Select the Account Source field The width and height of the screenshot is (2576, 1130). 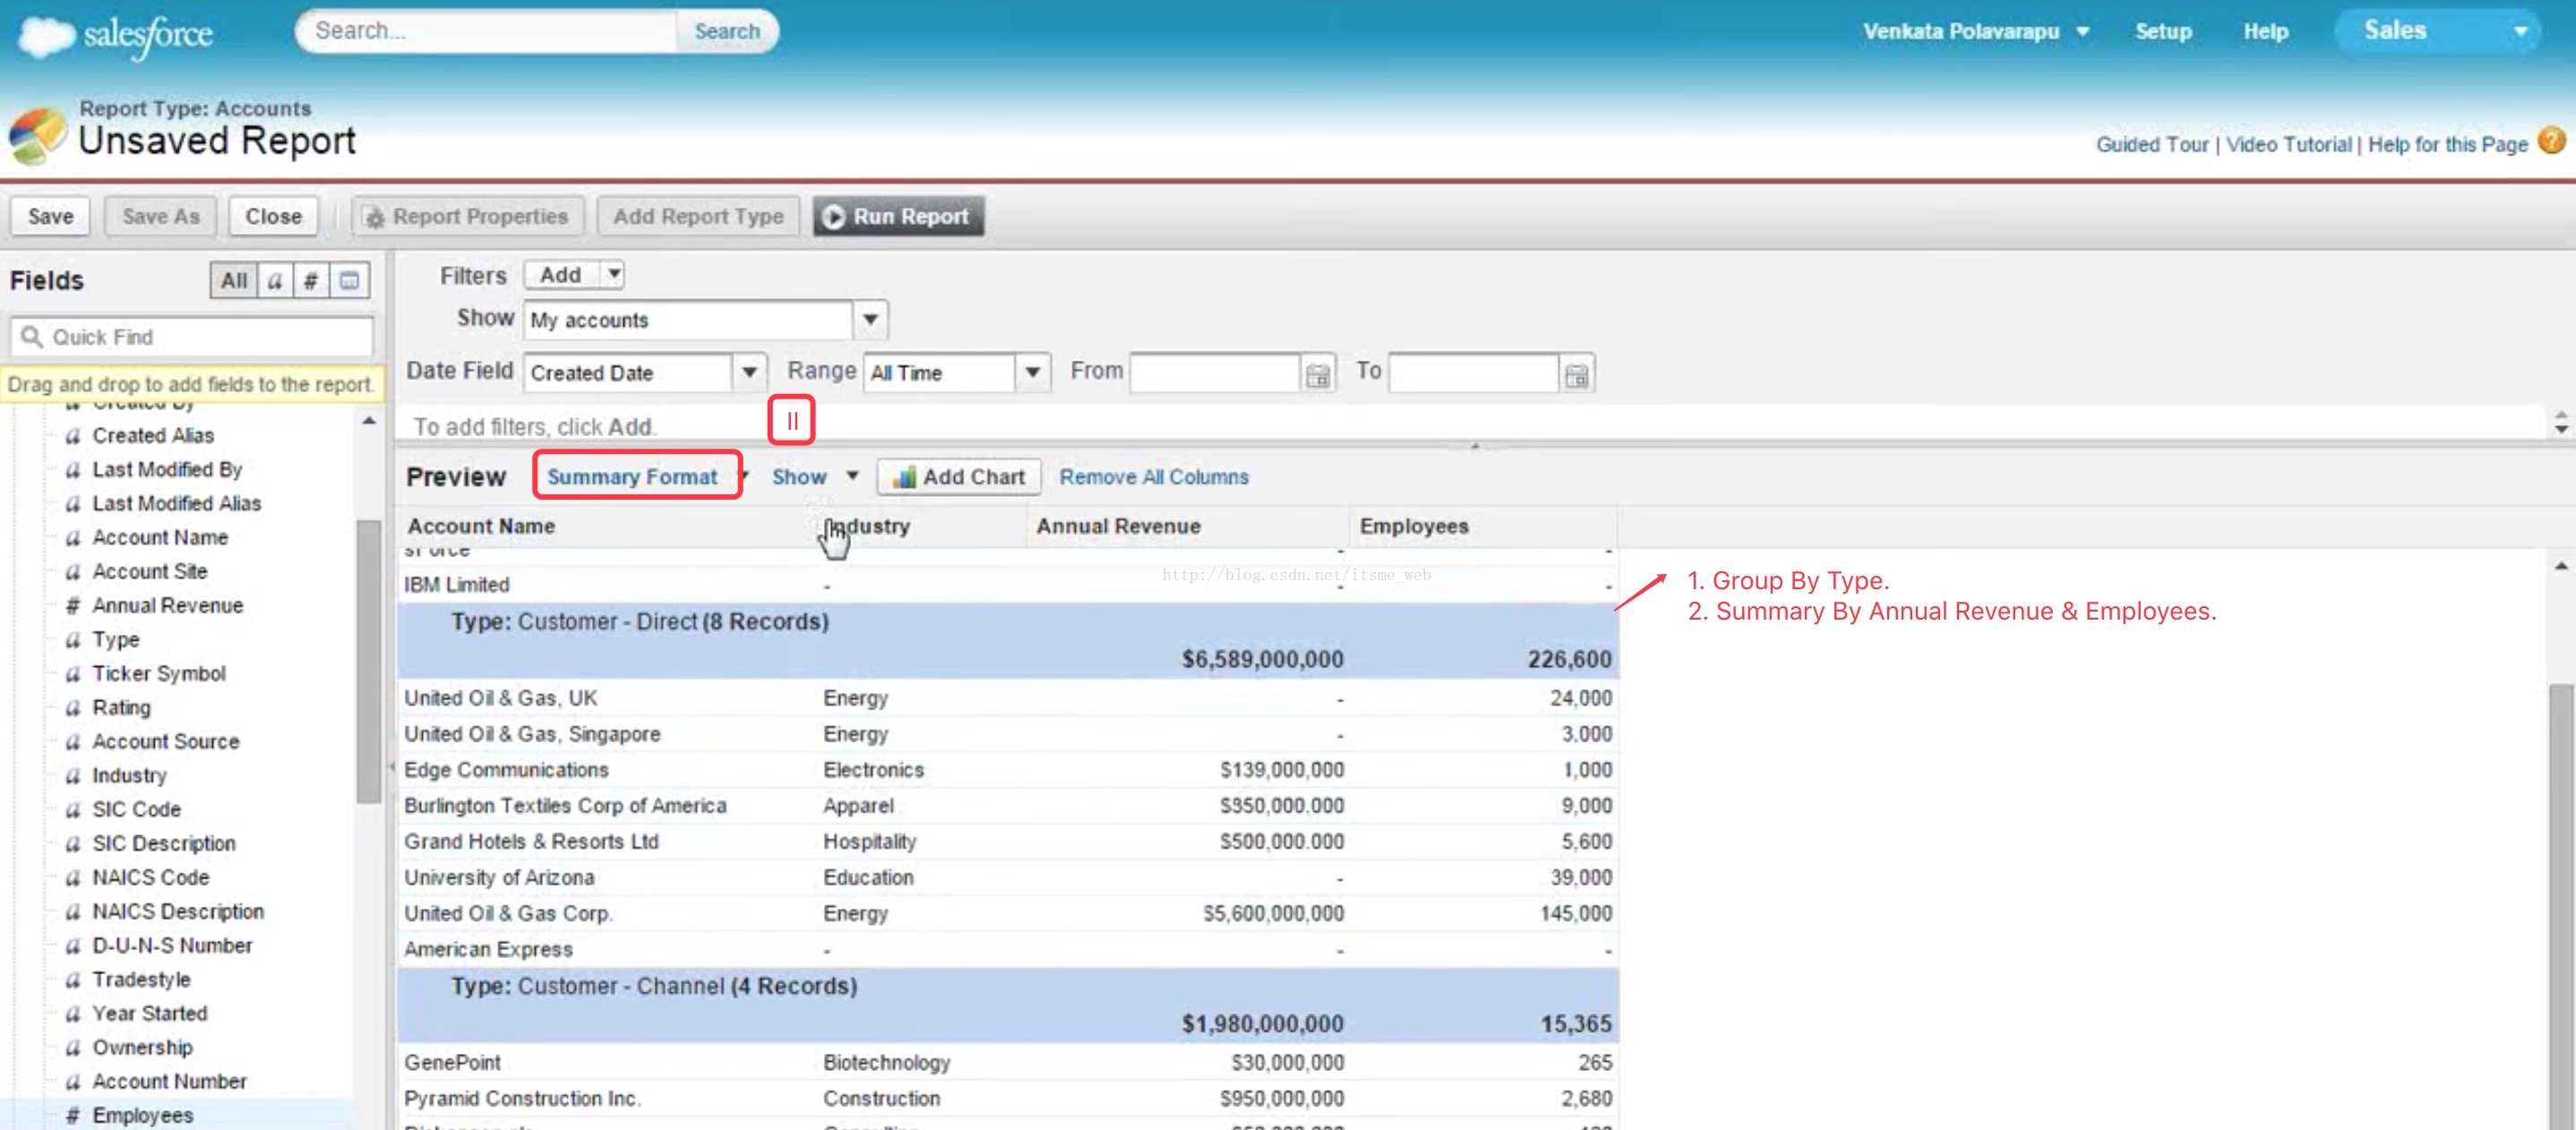(165, 742)
